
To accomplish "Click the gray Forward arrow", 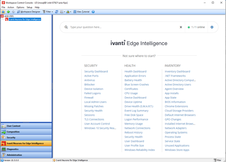I will pyautogui.click(x=13, y=12).
